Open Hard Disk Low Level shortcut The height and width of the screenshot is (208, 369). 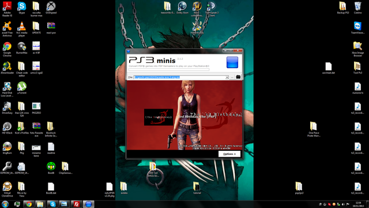click(7, 89)
